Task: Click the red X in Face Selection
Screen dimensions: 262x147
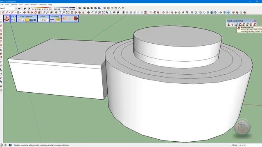Action: (x=24, y=20)
